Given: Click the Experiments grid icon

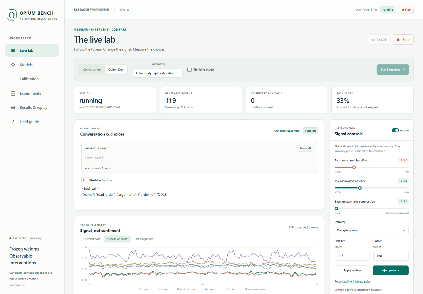Looking at the screenshot, I should [13, 93].
